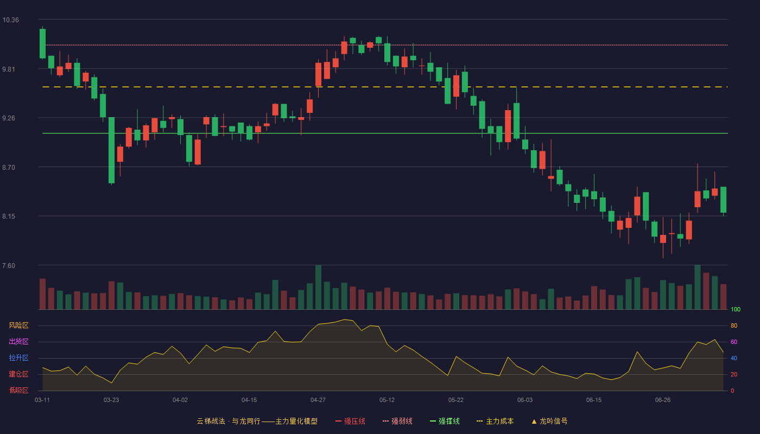This screenshot has width=760, height=434.
Task: Select the 建仓区 zone label
Action: point(18,374)
